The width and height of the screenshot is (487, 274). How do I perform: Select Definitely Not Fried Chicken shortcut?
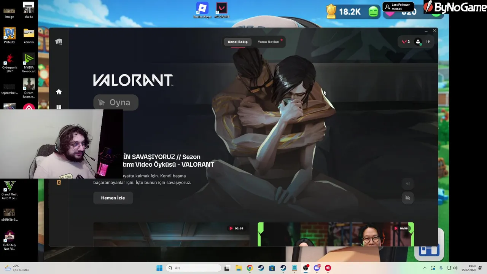[10, 241]
